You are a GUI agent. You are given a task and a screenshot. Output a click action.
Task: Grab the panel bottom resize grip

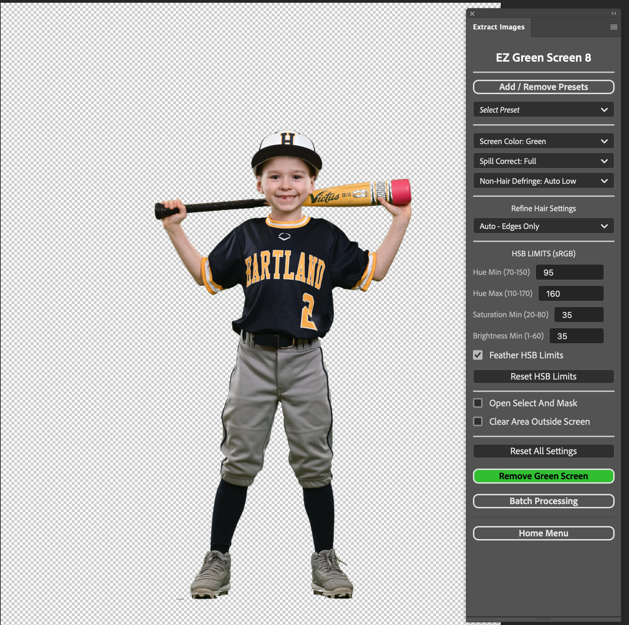[x=543, y=619]
